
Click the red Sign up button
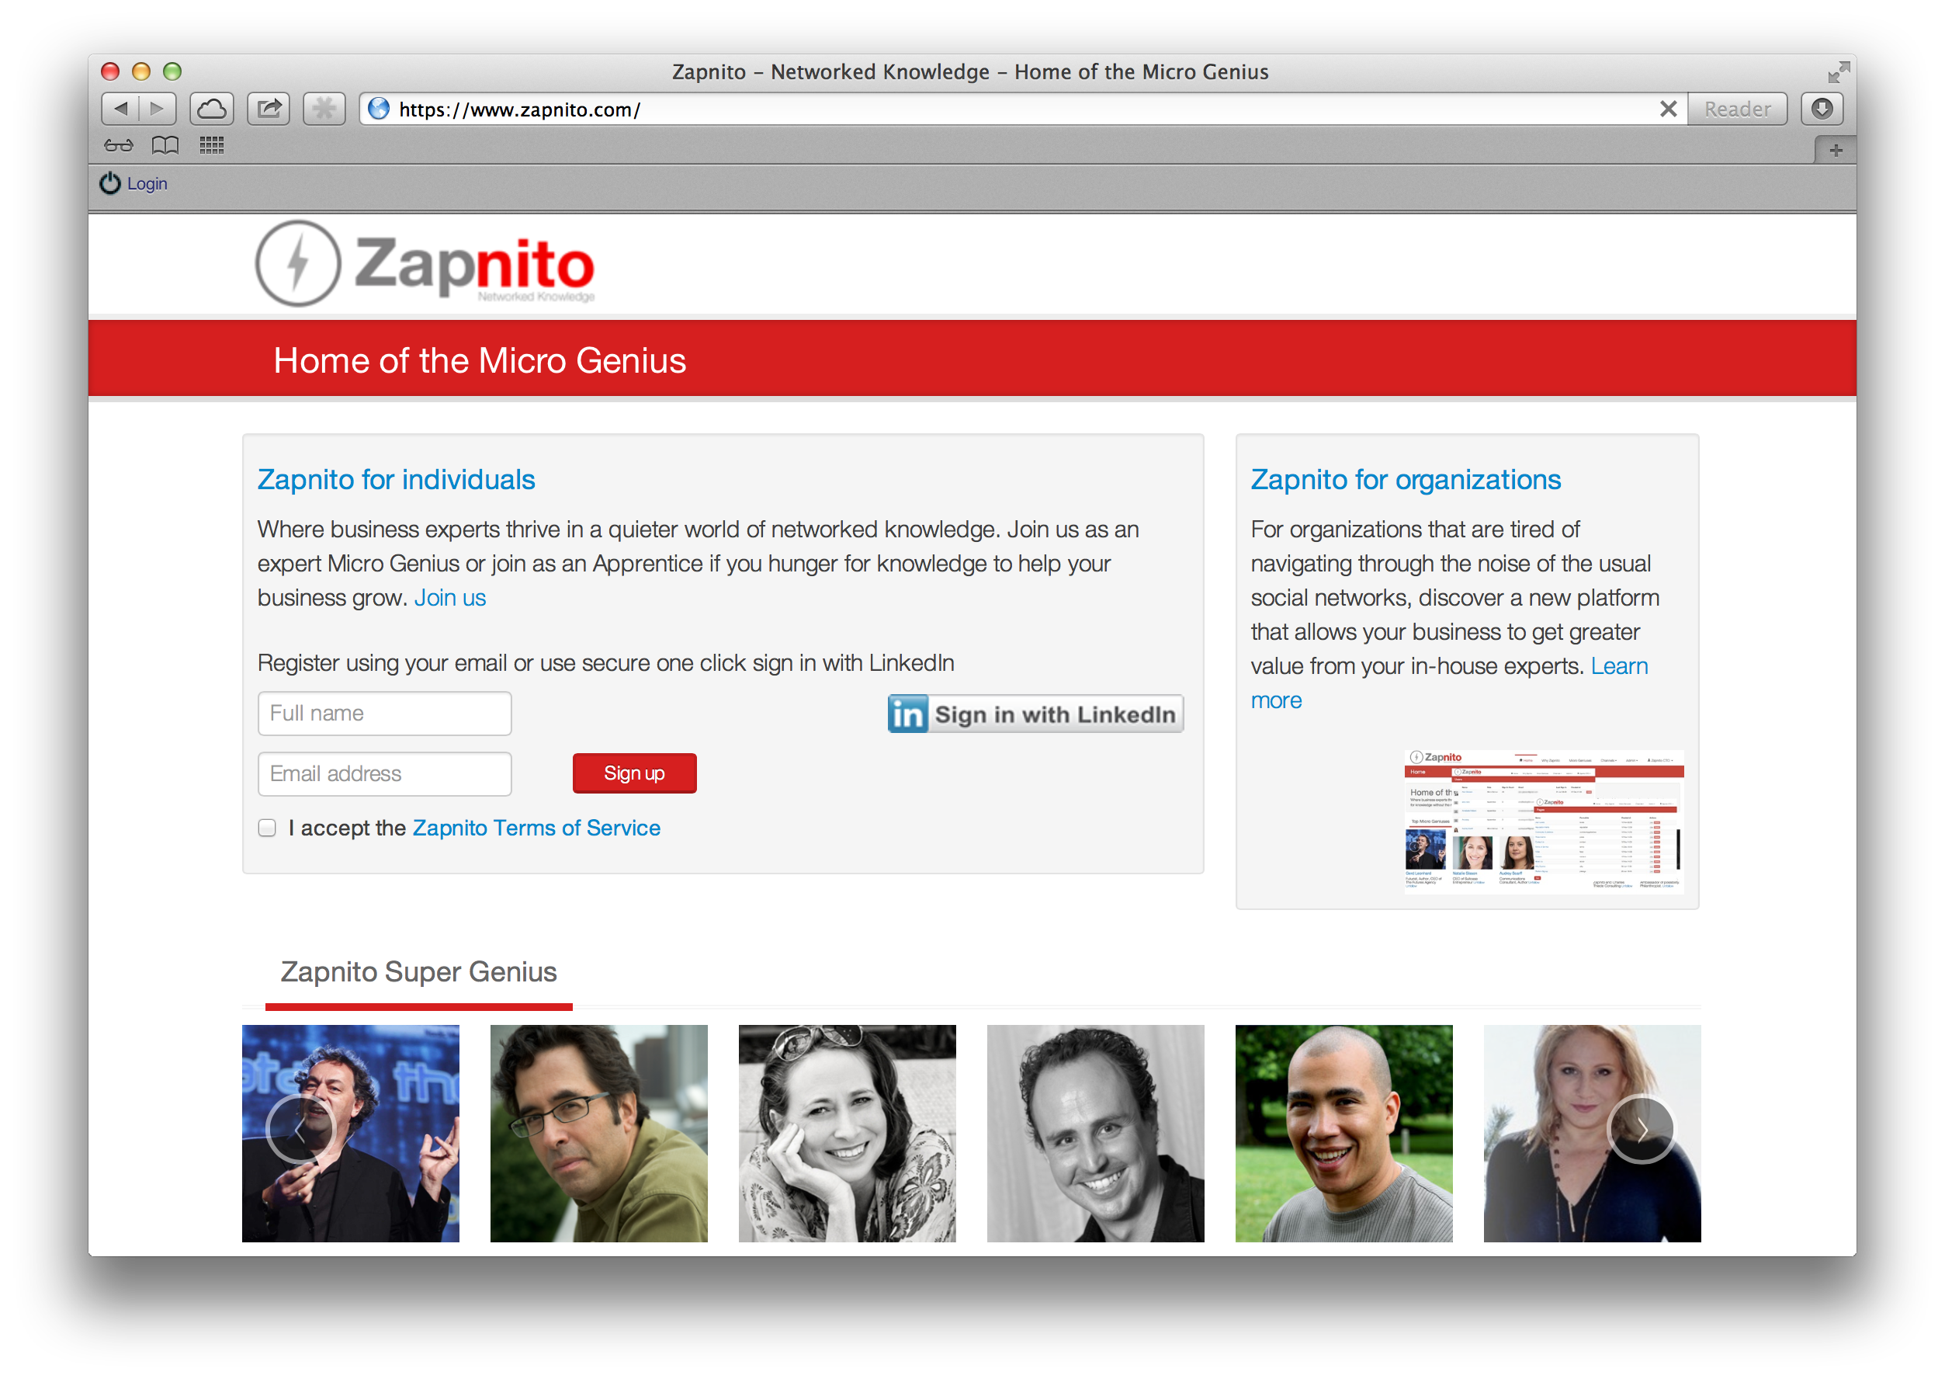635,773
